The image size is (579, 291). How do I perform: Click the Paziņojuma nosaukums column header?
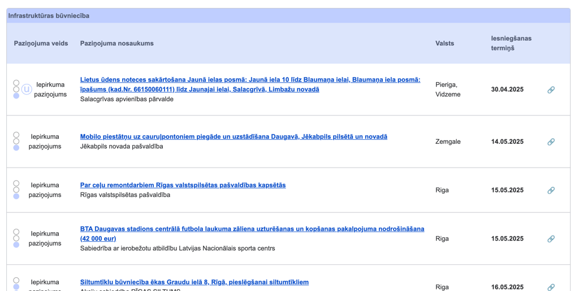(x=116, y=43)
